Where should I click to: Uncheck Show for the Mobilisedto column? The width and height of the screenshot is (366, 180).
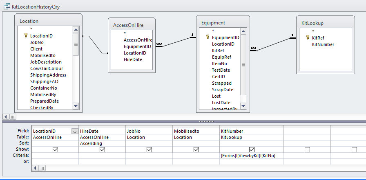(x=196, y=150)
